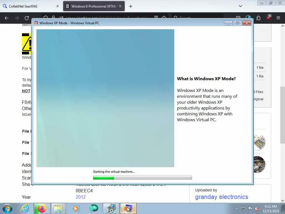Viewport: 285px width, 214px height.
Task: Open the granday electronics uploader link
Action: point(222,197)
